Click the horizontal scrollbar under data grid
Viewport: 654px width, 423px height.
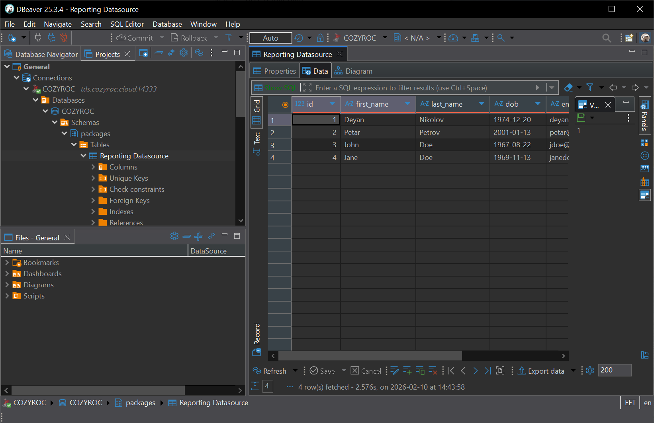tap(370, 356)
